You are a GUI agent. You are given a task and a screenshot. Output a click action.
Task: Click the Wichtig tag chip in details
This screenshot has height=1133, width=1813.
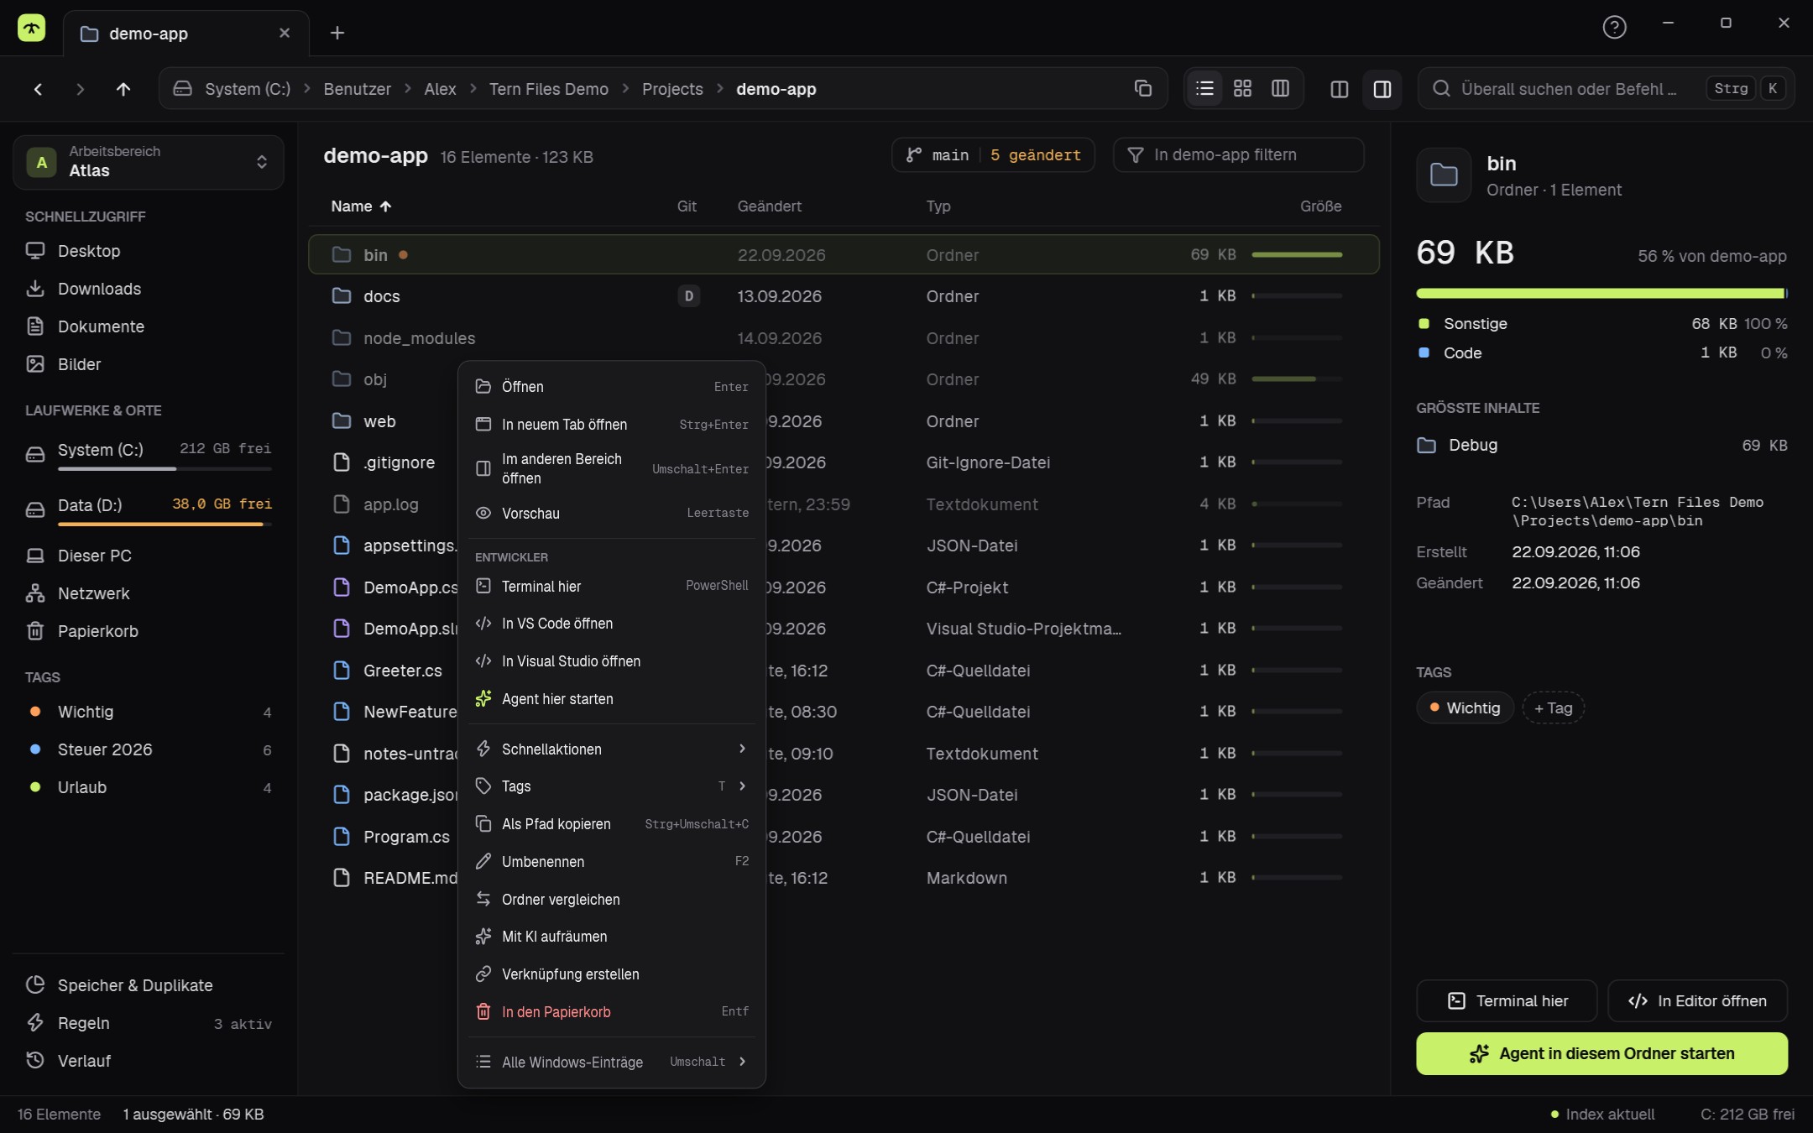pyautogui.click(x=1465, y=708)
